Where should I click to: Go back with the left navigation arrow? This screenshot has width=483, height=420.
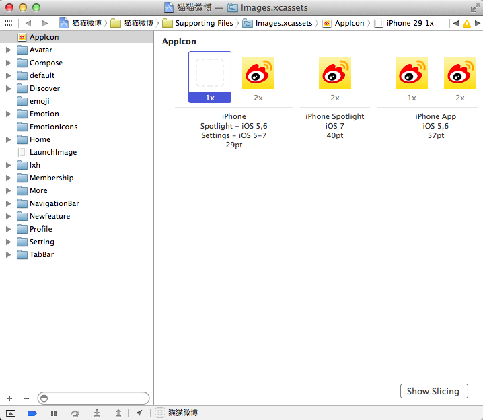point(28,23)
